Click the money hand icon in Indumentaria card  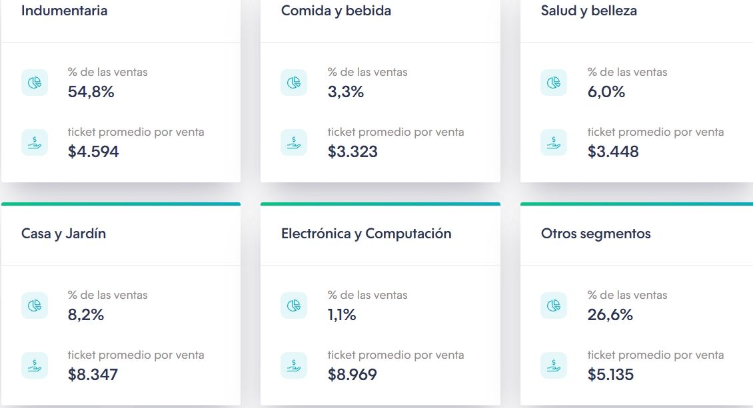[35, 142]
